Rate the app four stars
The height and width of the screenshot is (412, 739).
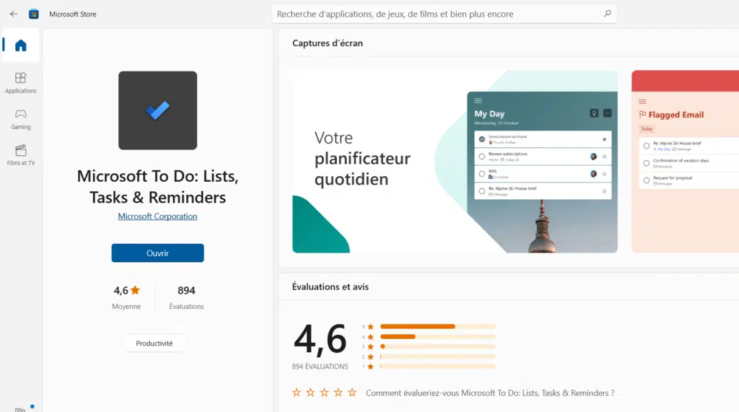(338, 393)
